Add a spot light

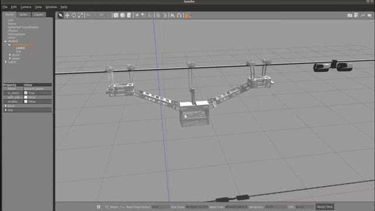pos(143,15)
